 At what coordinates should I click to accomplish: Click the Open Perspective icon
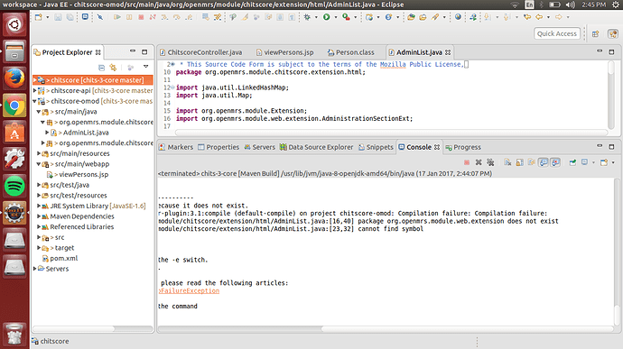pos(595,33)
